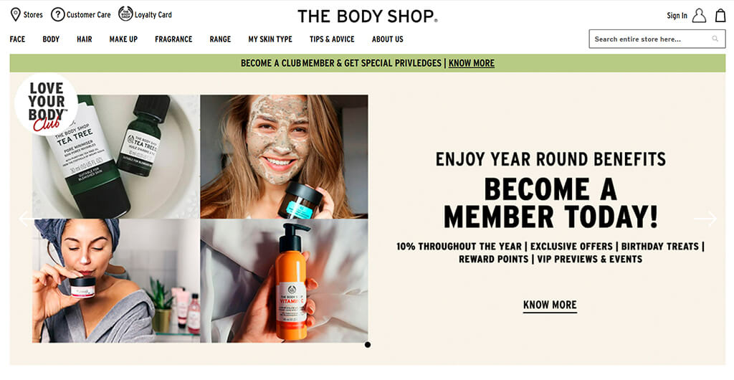Go to previous slide with left arrow
This screenshot has width=734, height=380.
(25, 219)
